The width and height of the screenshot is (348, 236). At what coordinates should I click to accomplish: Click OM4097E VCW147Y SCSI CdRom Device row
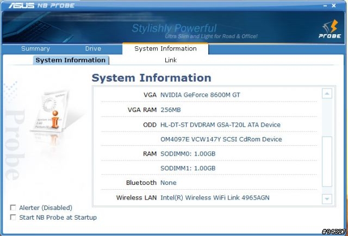(x=221, y=139)
